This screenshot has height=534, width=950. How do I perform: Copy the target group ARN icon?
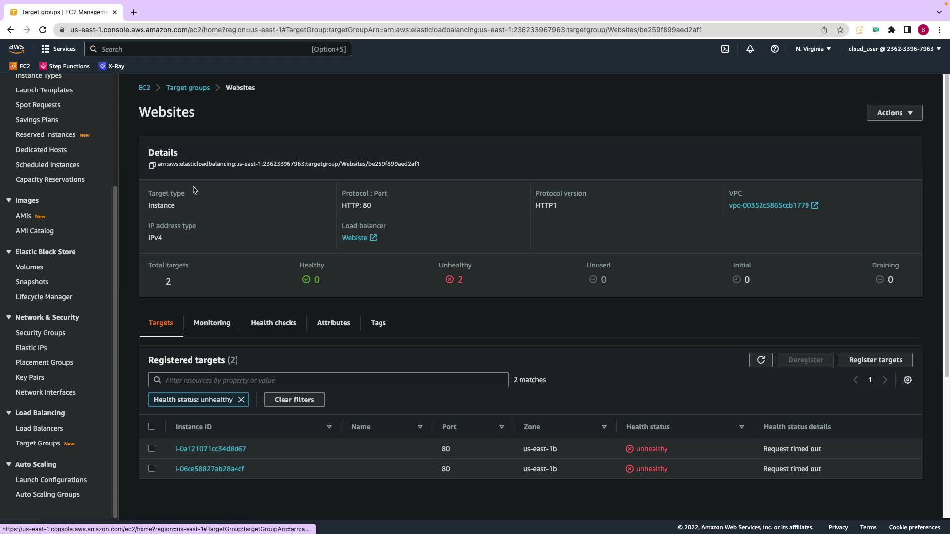pos(152,165)
